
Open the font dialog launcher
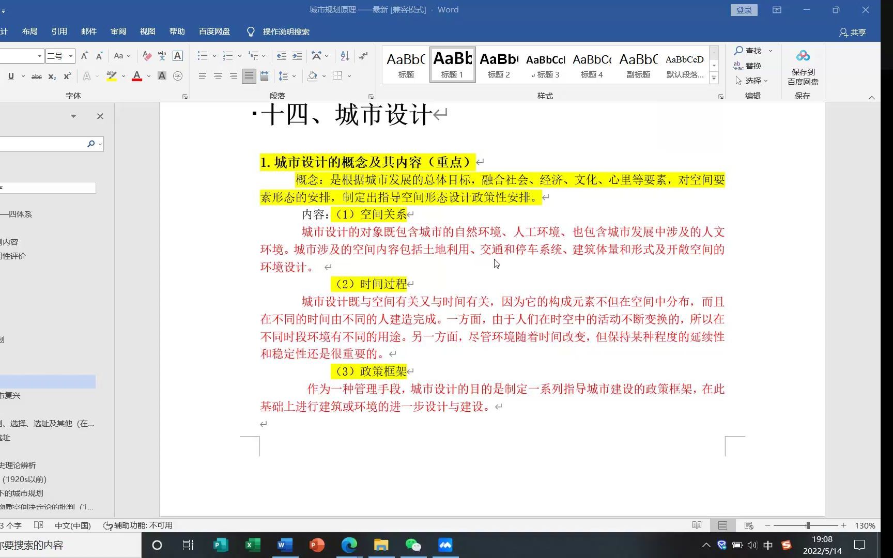[x=185, y=97]
